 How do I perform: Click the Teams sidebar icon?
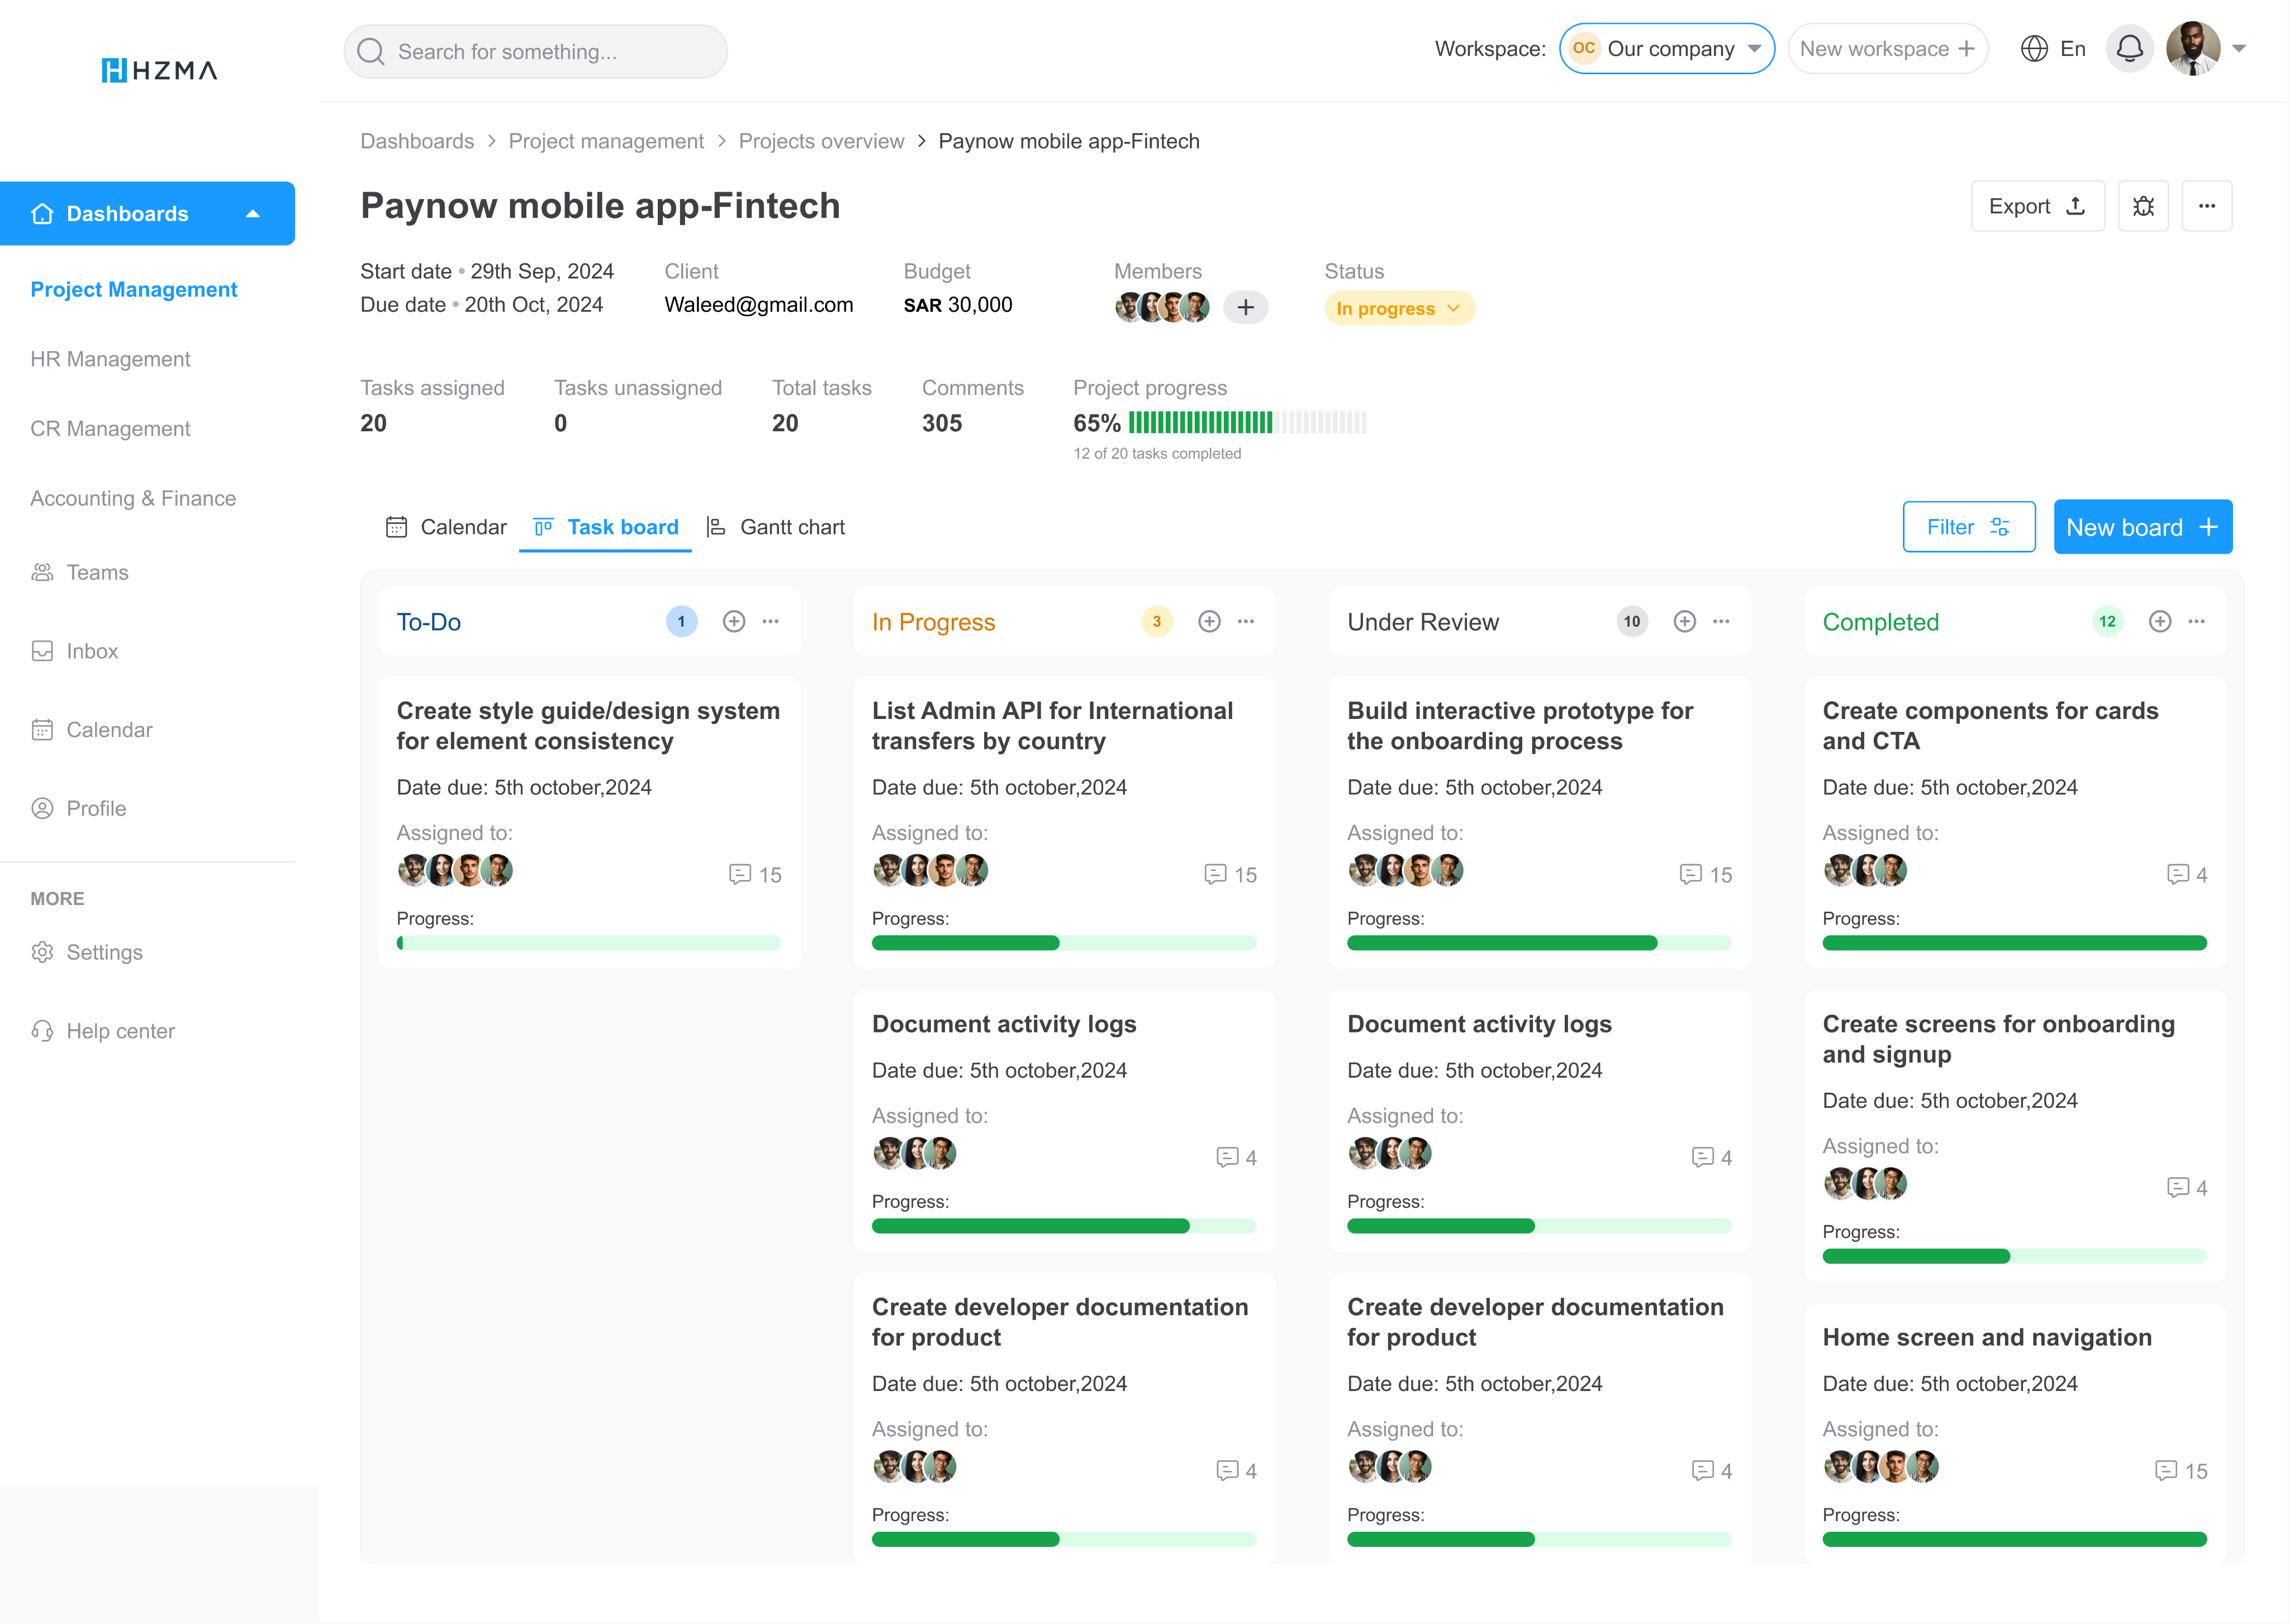pyautogui.click(x=42, y=573)
